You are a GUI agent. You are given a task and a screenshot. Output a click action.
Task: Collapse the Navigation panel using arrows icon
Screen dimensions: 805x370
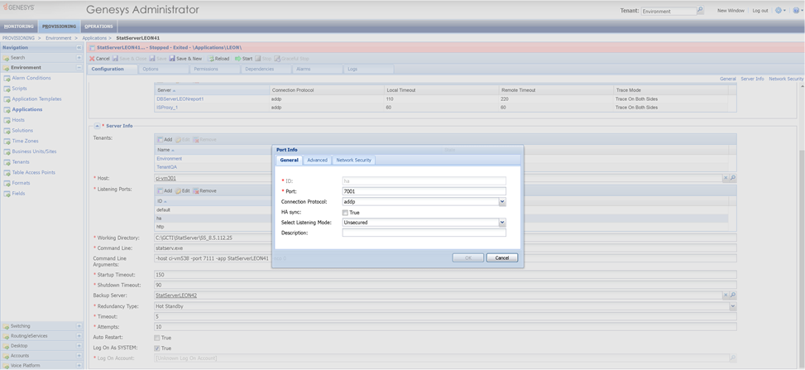79,47
